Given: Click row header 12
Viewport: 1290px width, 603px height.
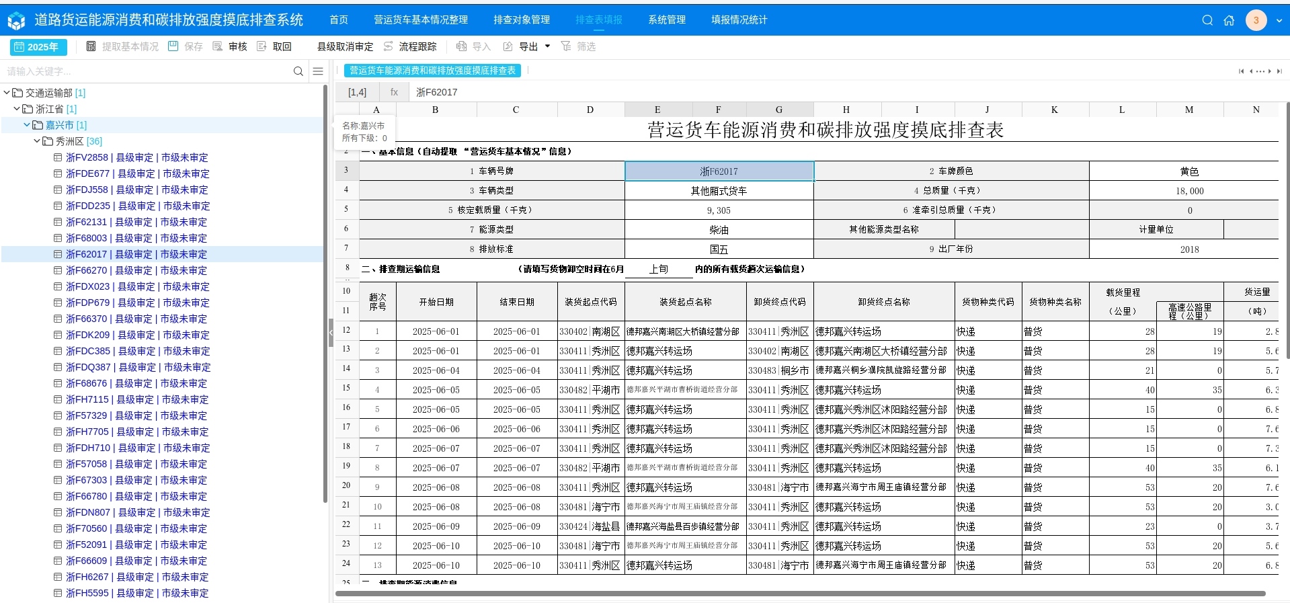Looking at the screenshot, I should (347, 331).
